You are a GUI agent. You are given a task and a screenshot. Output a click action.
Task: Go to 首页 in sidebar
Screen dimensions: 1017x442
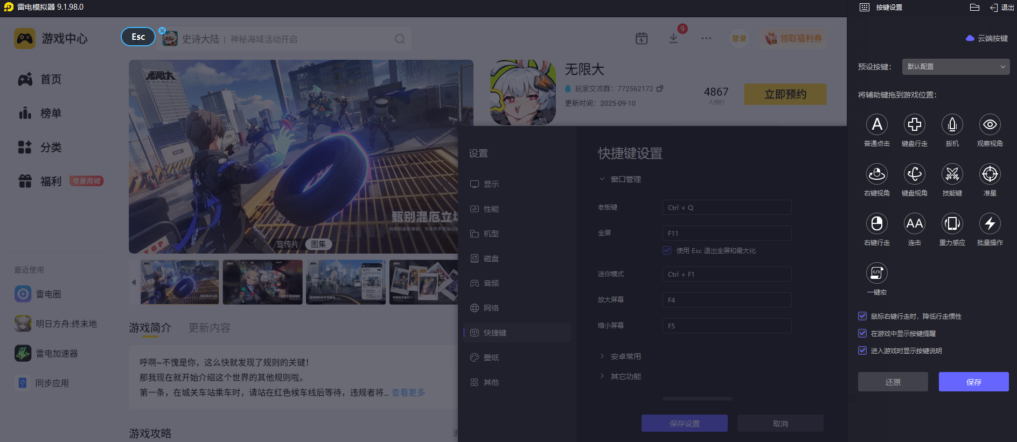click(x=40, y=80)
